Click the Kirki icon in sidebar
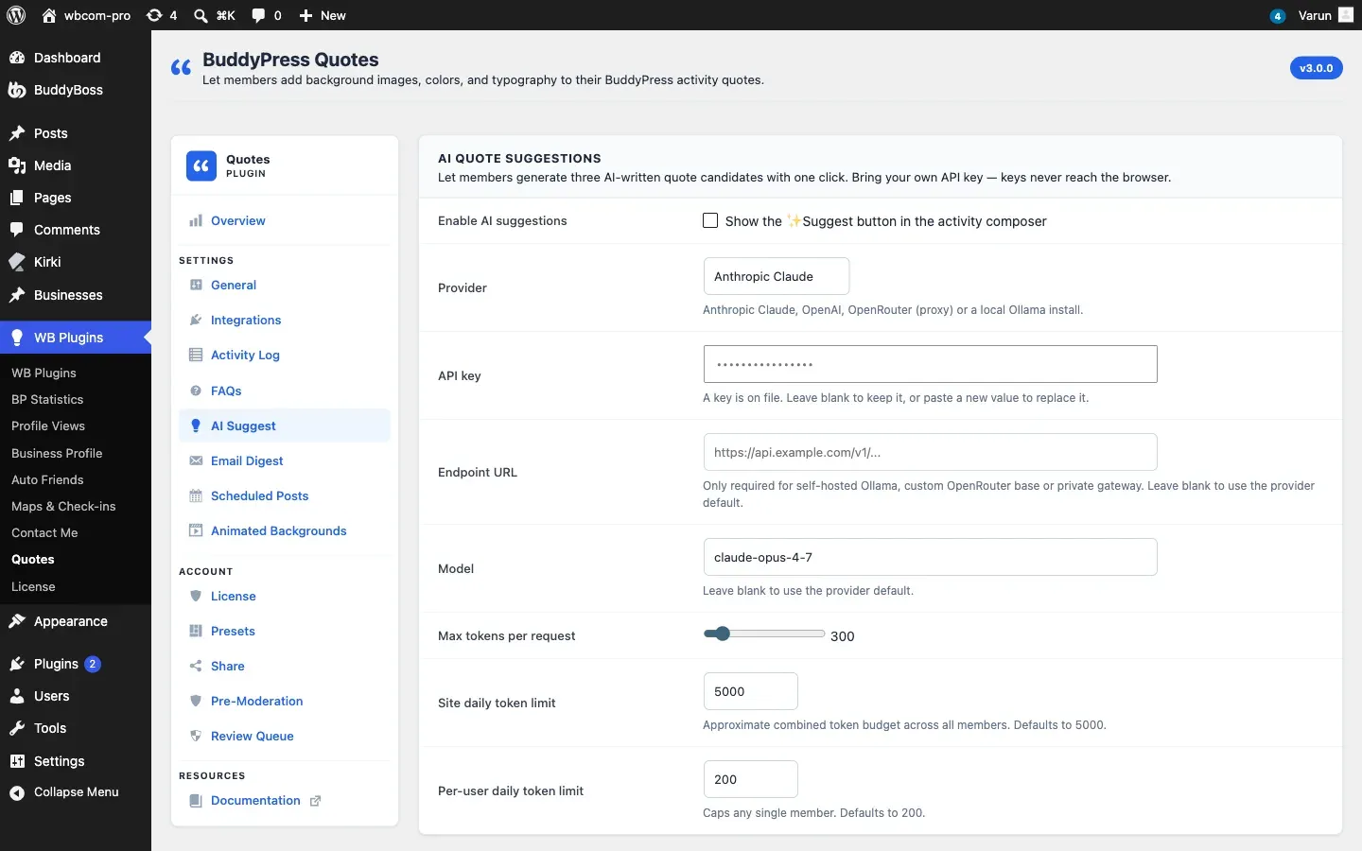 [17, 262]
